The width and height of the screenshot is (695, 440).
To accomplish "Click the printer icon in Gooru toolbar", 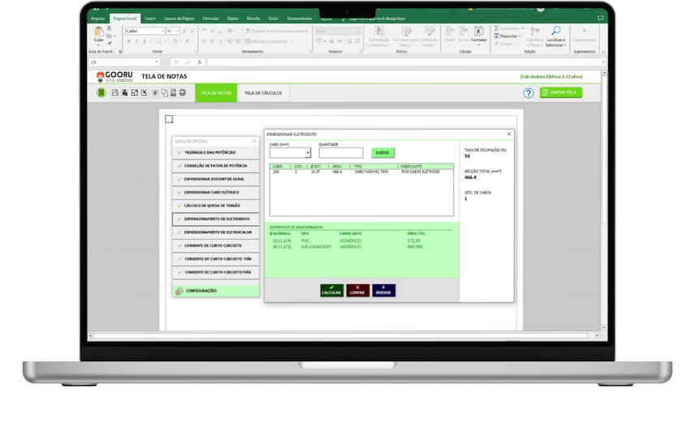I will pos(183,93).
